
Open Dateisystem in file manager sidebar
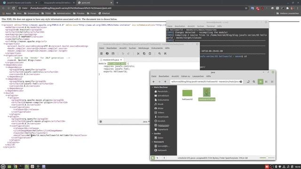click(x=163, y=125)
